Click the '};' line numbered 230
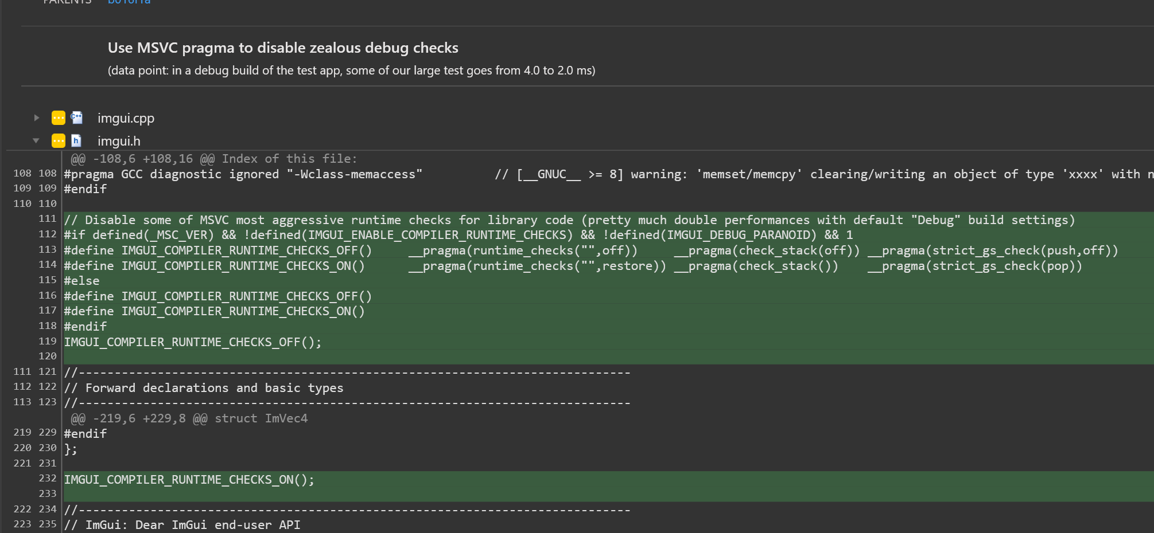This screenshot has width=1154, height=533. click(x=71, y=449)
